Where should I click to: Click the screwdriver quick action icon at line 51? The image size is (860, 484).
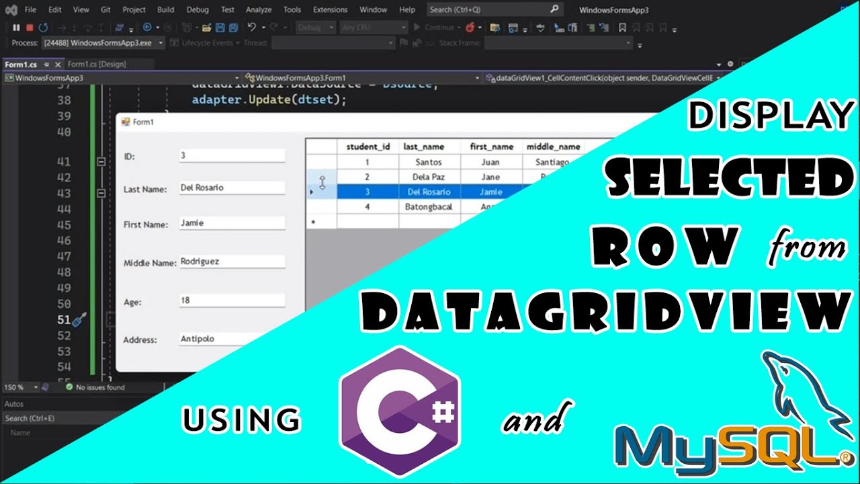coord(79,320)
